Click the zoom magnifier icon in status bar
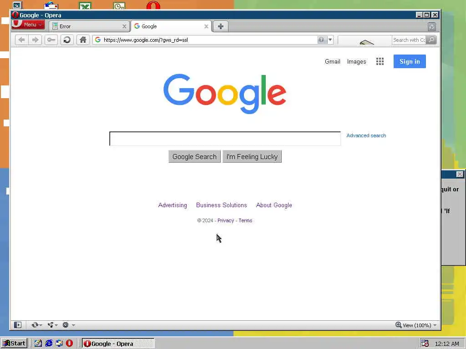 (x=399, y=325)
